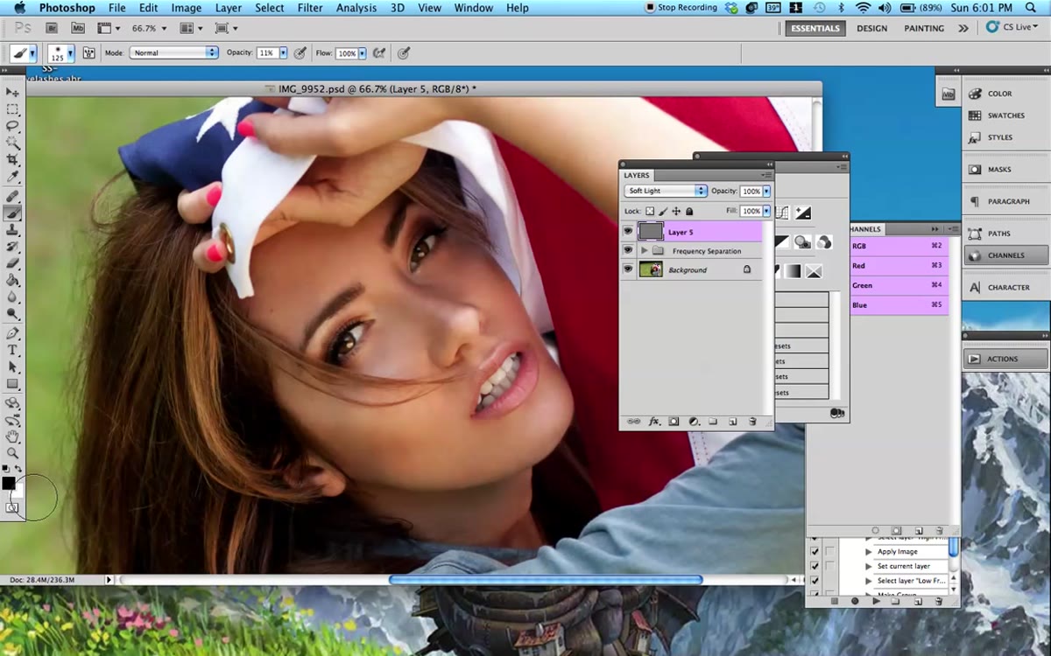Toggle lock position icon
The height and width of the screenshot is (656, 1051).
676,211
